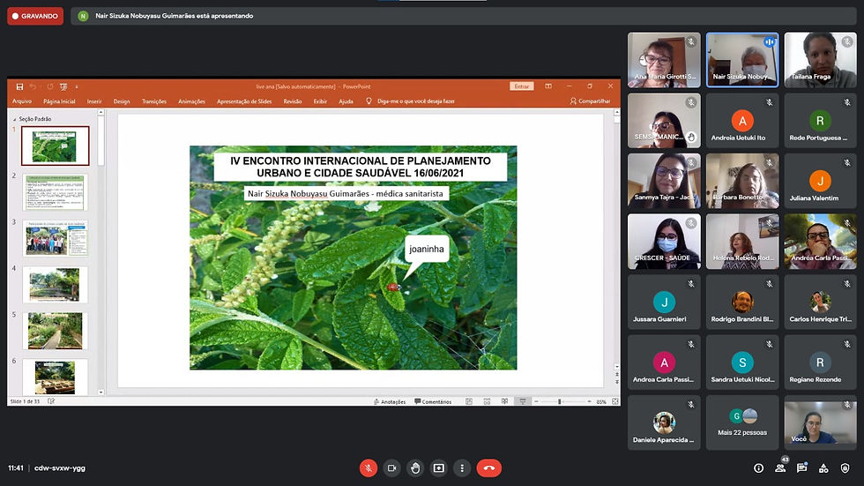864x486 pixels.
Task: Select slide 2 thumbnail
Action: tap(55, 192)
